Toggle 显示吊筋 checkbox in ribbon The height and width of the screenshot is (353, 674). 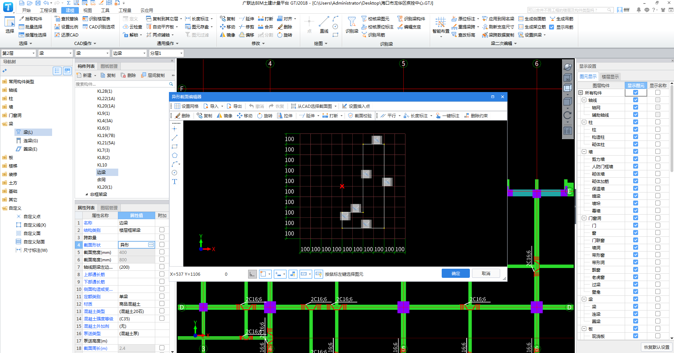pyautogui.click(x=552, y=27)
